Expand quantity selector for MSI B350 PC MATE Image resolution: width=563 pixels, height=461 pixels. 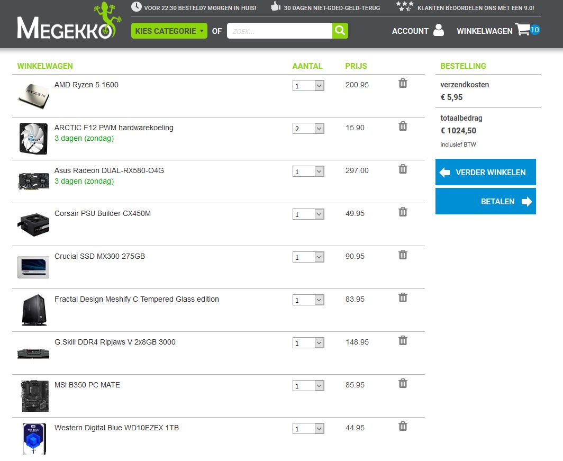pyautogui.click(x=308, y=386)
